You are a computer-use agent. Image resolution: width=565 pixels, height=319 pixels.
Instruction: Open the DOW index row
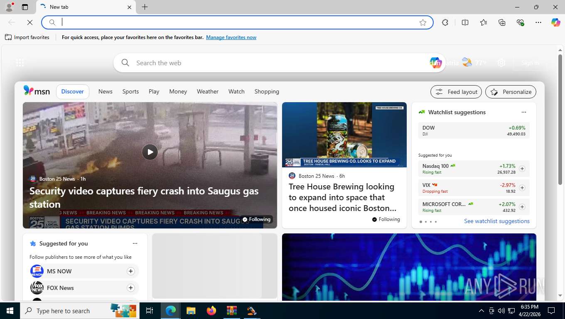474,130
